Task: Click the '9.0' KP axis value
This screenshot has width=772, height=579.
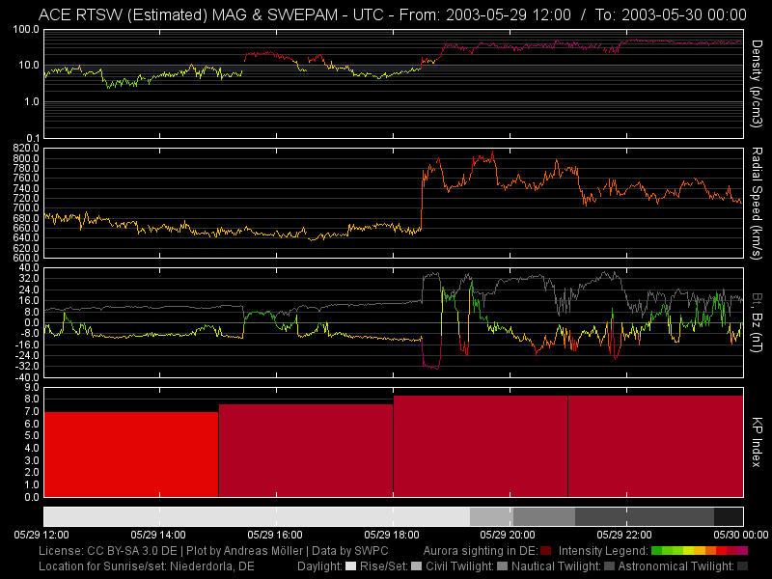Action: click(x=32, y=388)
